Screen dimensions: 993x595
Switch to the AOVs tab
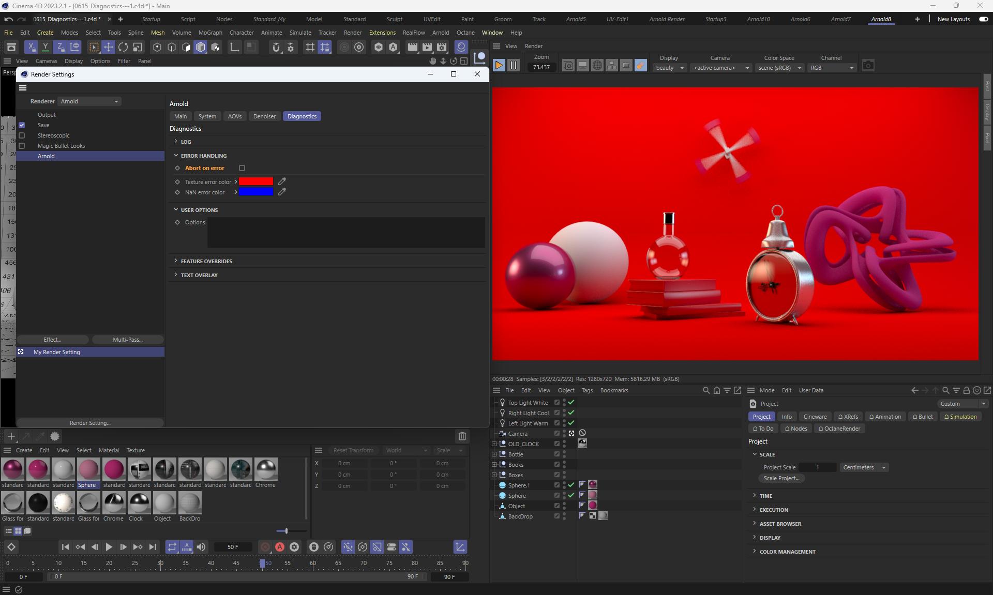click(235, 116)
